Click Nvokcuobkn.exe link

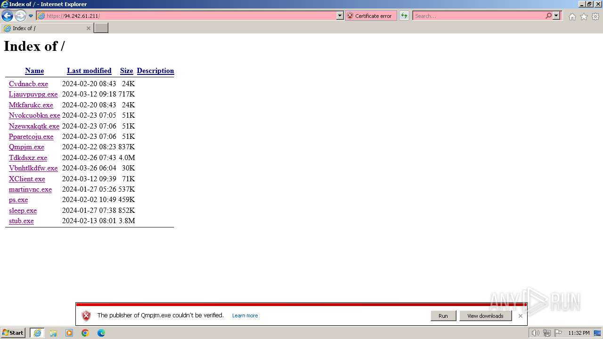pos(34,115)
